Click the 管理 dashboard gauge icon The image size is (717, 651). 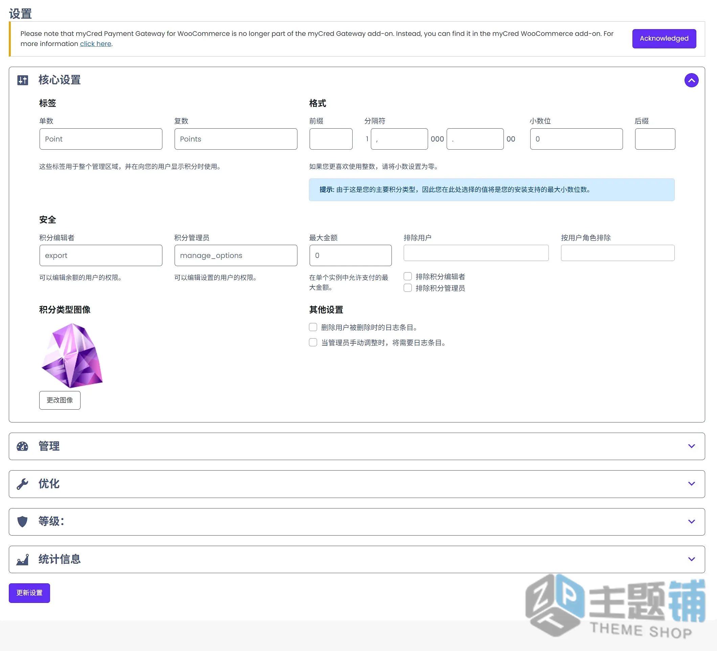coord(22,446)
